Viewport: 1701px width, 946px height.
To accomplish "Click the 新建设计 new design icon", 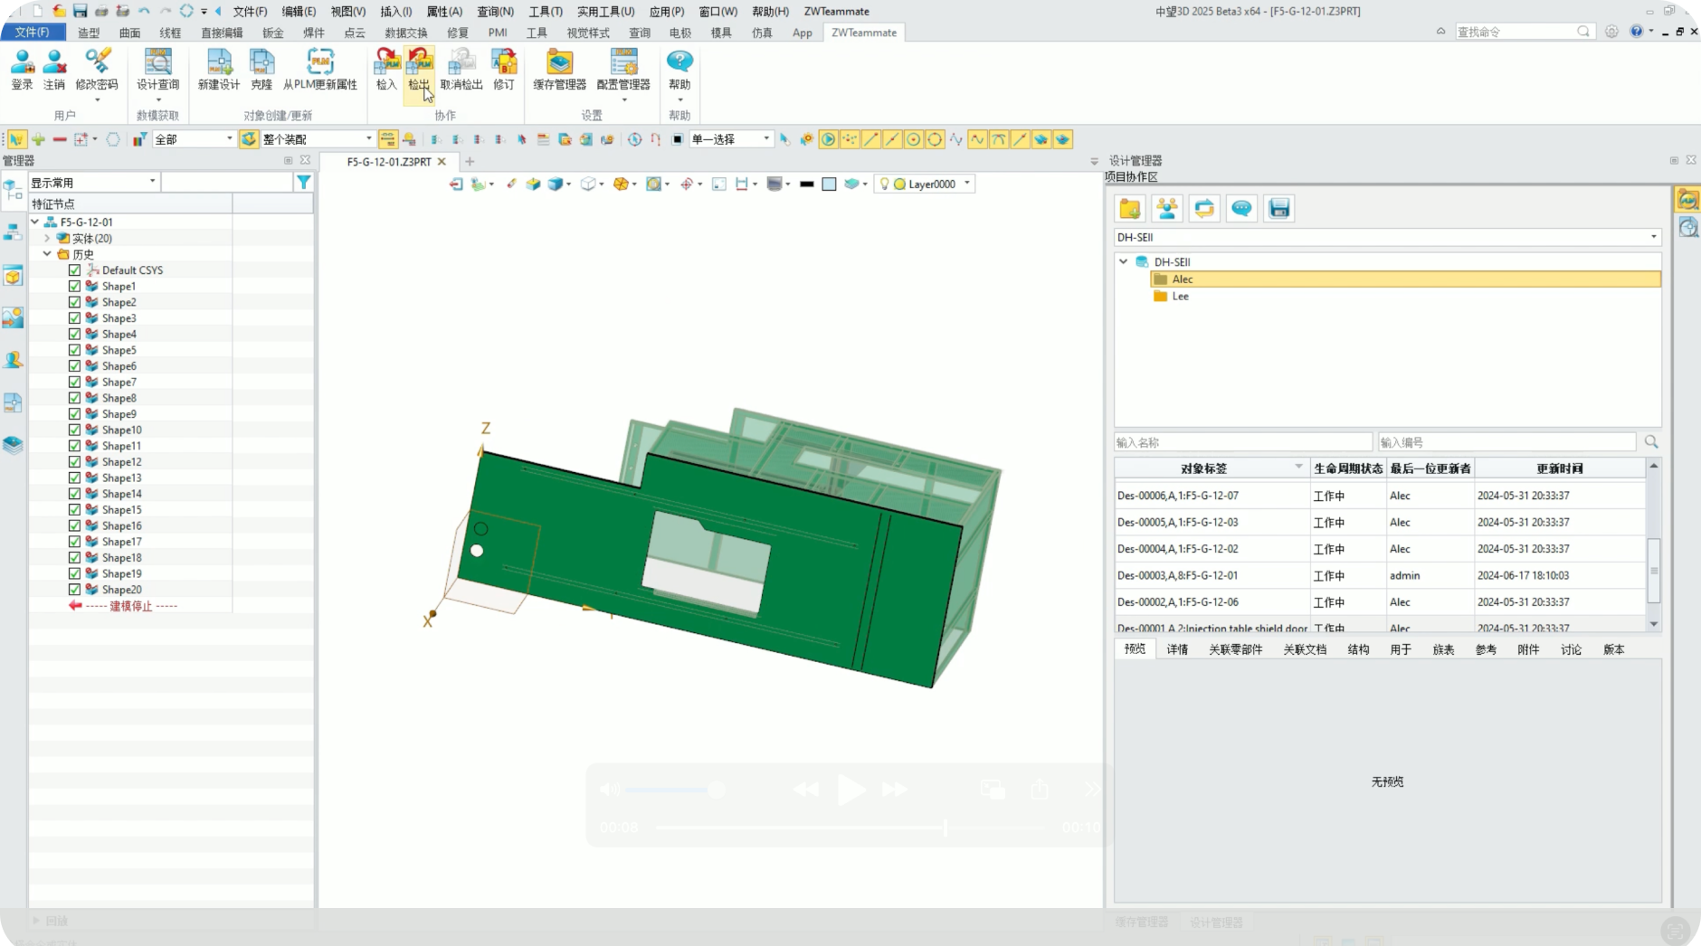I will tap(219, 69).
